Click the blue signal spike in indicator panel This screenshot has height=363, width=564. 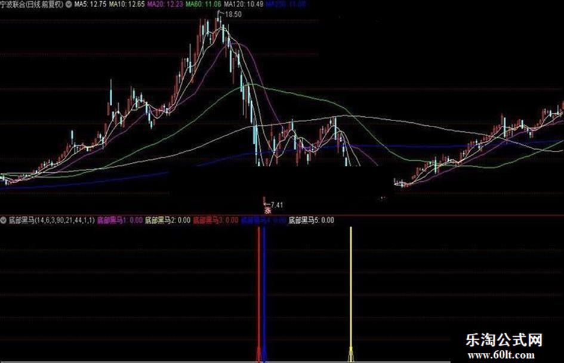(x=264, y=294)
